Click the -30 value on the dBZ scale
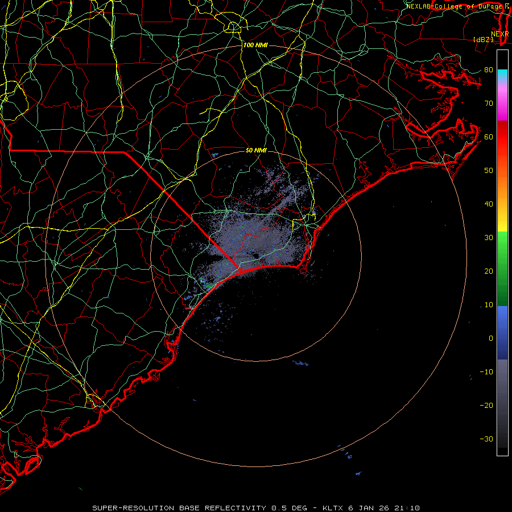Screen dimensions: 512x512 pyautogui.click(x=486, y=439)
